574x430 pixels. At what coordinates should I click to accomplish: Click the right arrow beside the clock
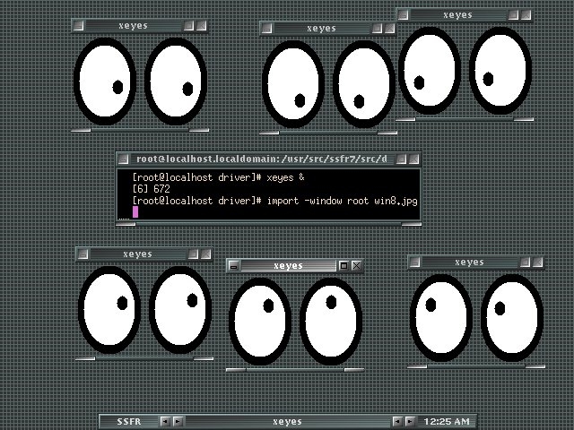coord(410,421)
